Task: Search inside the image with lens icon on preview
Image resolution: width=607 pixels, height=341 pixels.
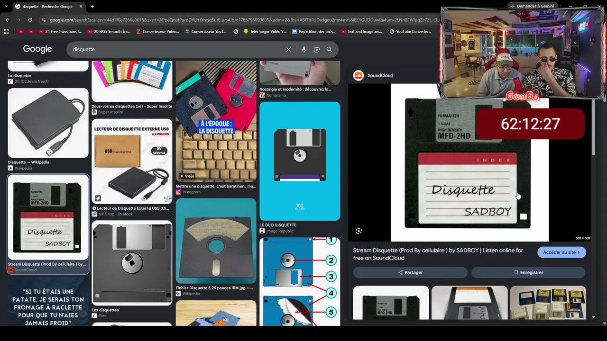Action: tap(359, 231)
